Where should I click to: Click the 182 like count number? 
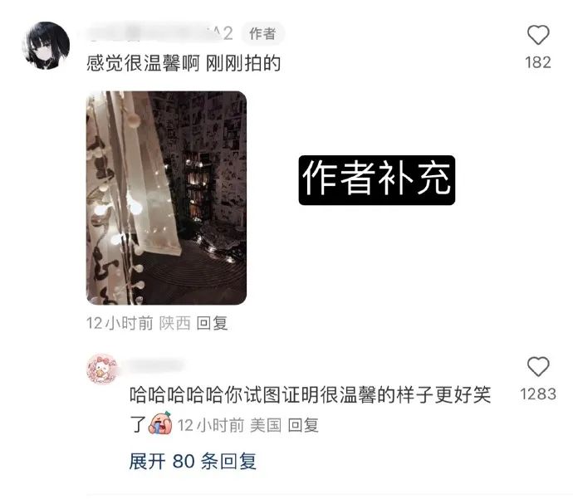(538, 62)
